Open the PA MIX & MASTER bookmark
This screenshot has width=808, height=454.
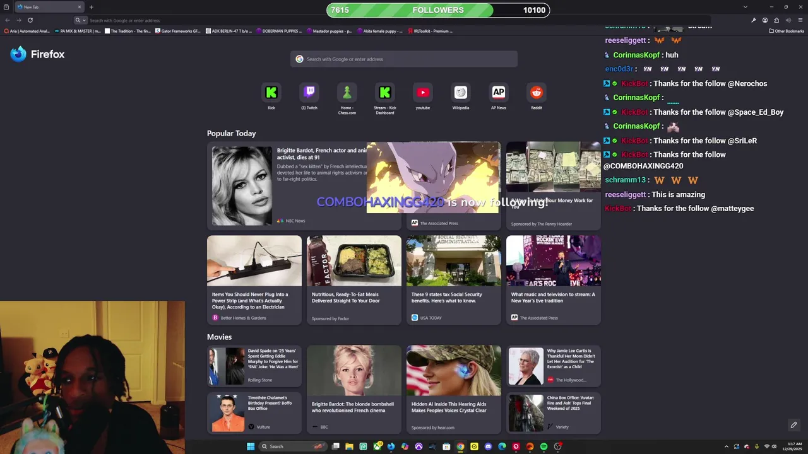pos(77,31)
